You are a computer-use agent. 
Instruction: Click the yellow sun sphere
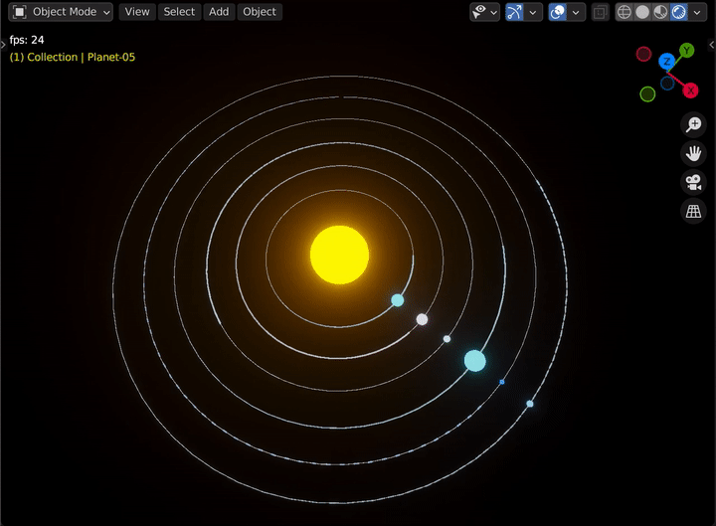click(x=339, y=255)
